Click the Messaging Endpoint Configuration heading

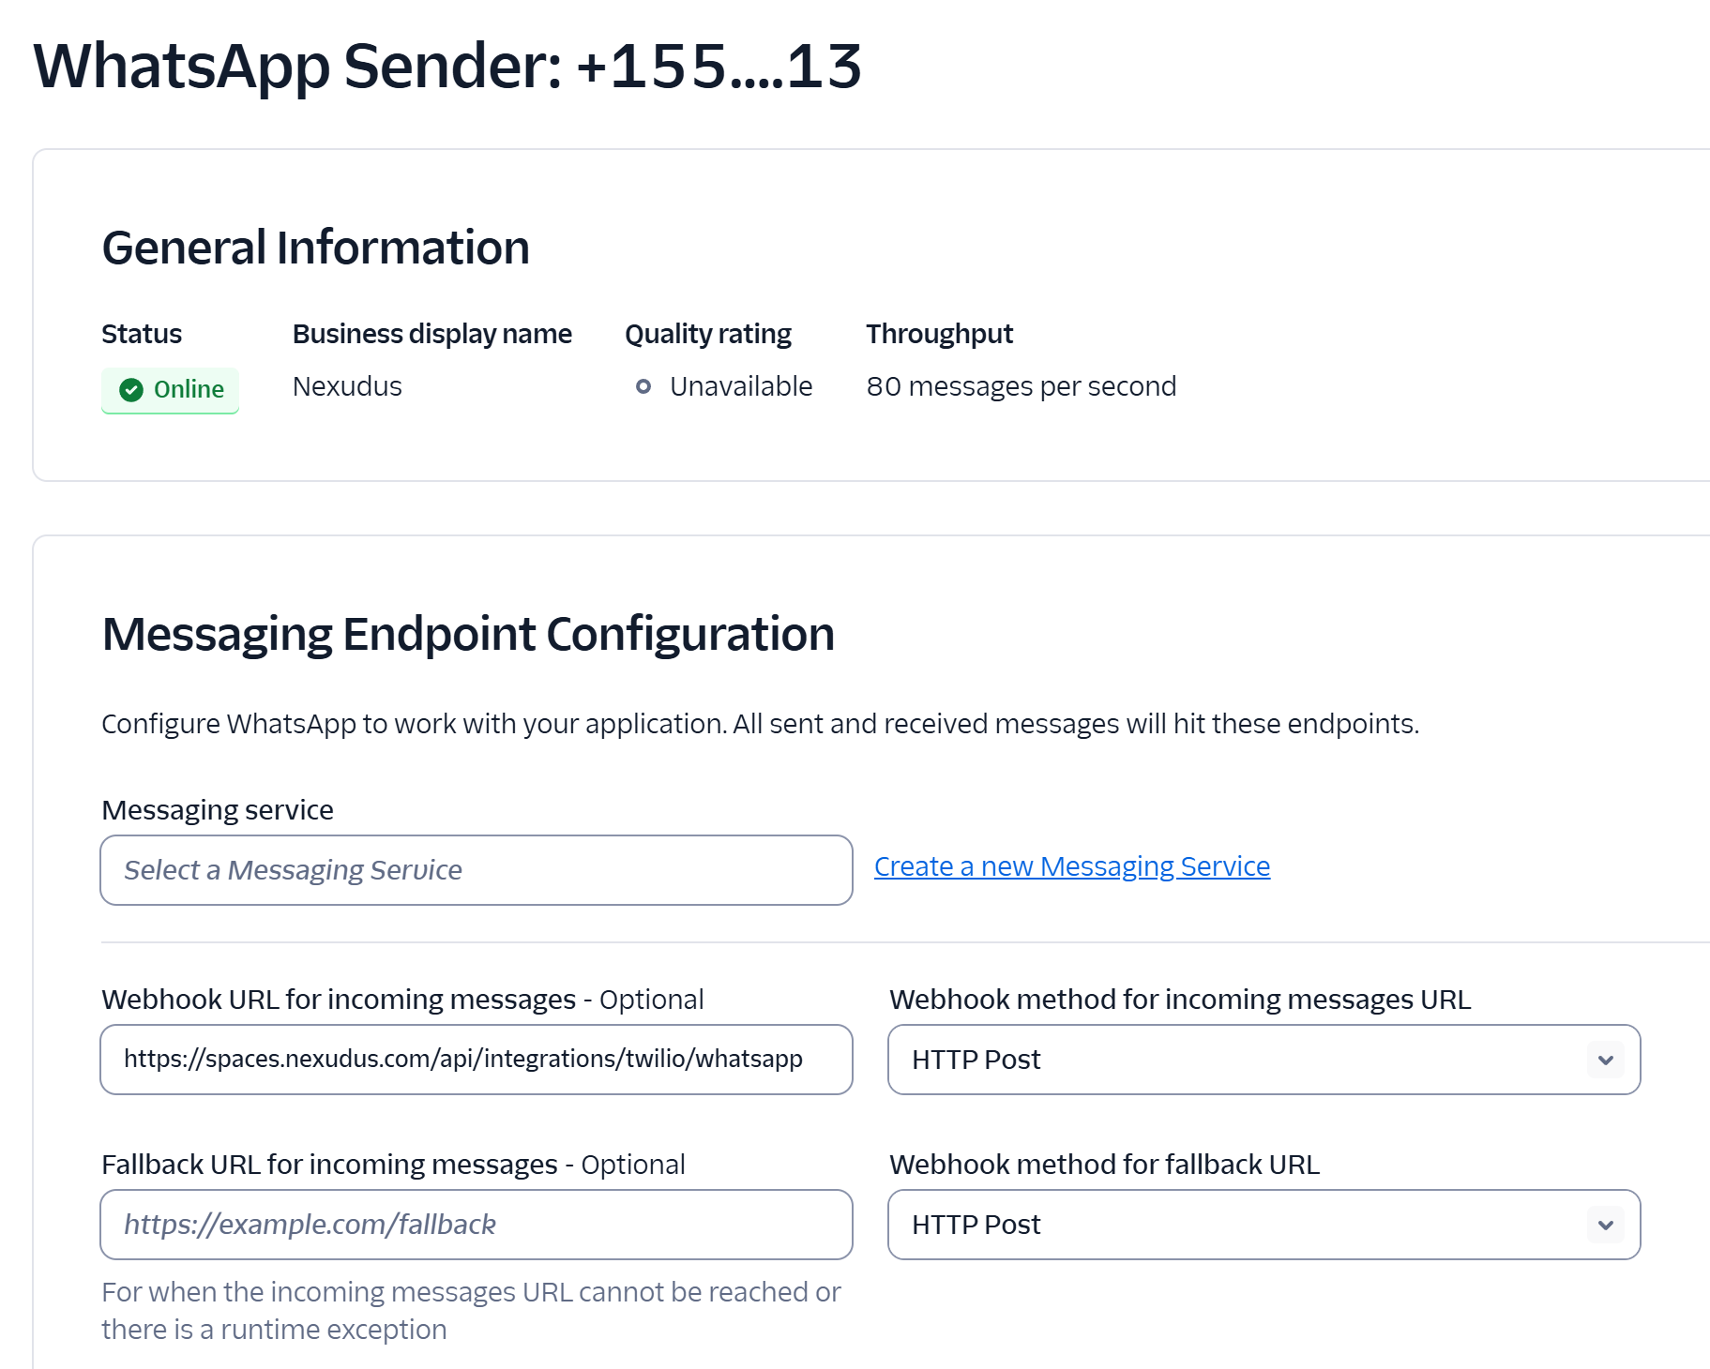tap(469, 634)
